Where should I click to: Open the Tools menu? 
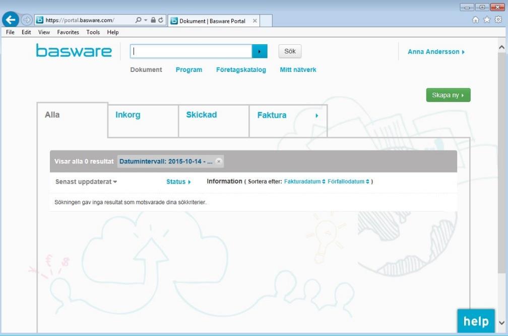93,32
